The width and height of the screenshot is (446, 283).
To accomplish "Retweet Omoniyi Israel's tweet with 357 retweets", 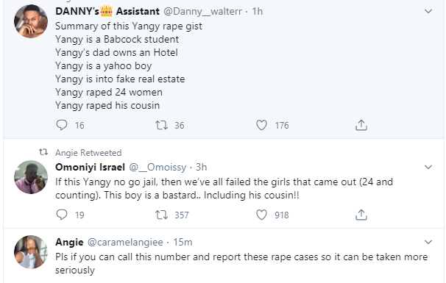I will [x=162, y=215].
